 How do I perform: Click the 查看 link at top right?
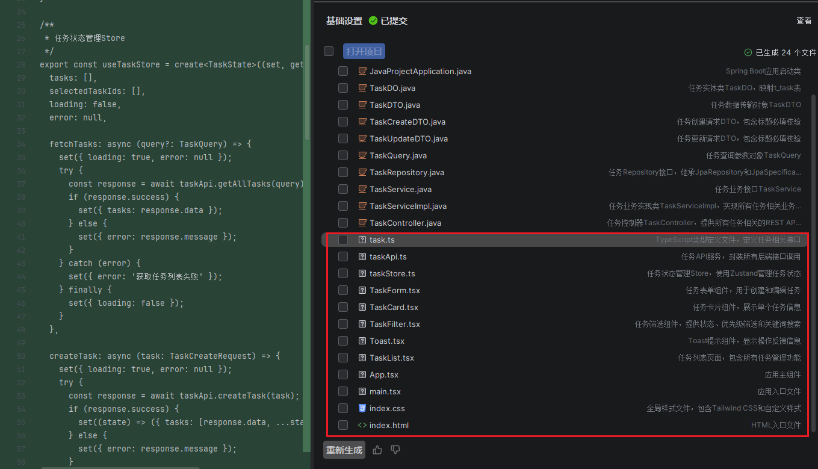(x=804, y=21)
